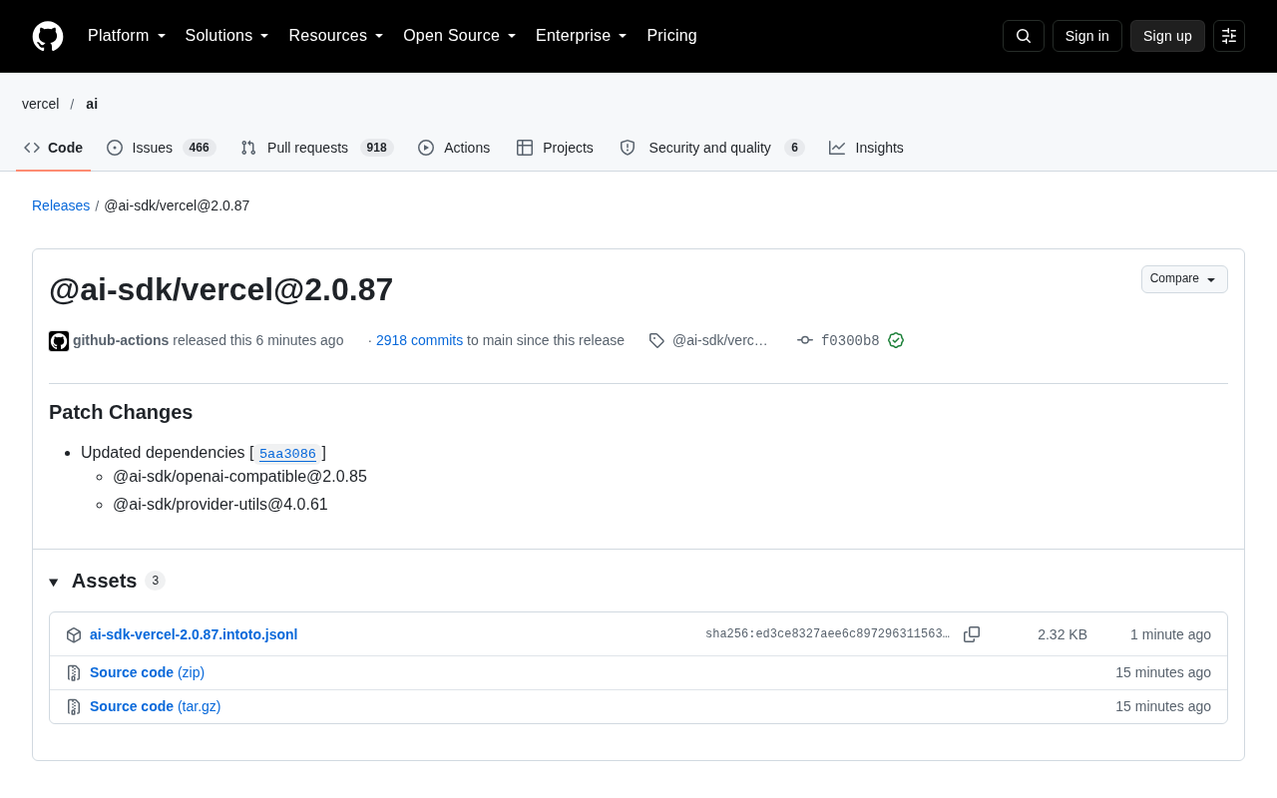Open the GitHub homepage logo
The width and height of the screenshot is (1277, 798).
click(x=48, y=36)
